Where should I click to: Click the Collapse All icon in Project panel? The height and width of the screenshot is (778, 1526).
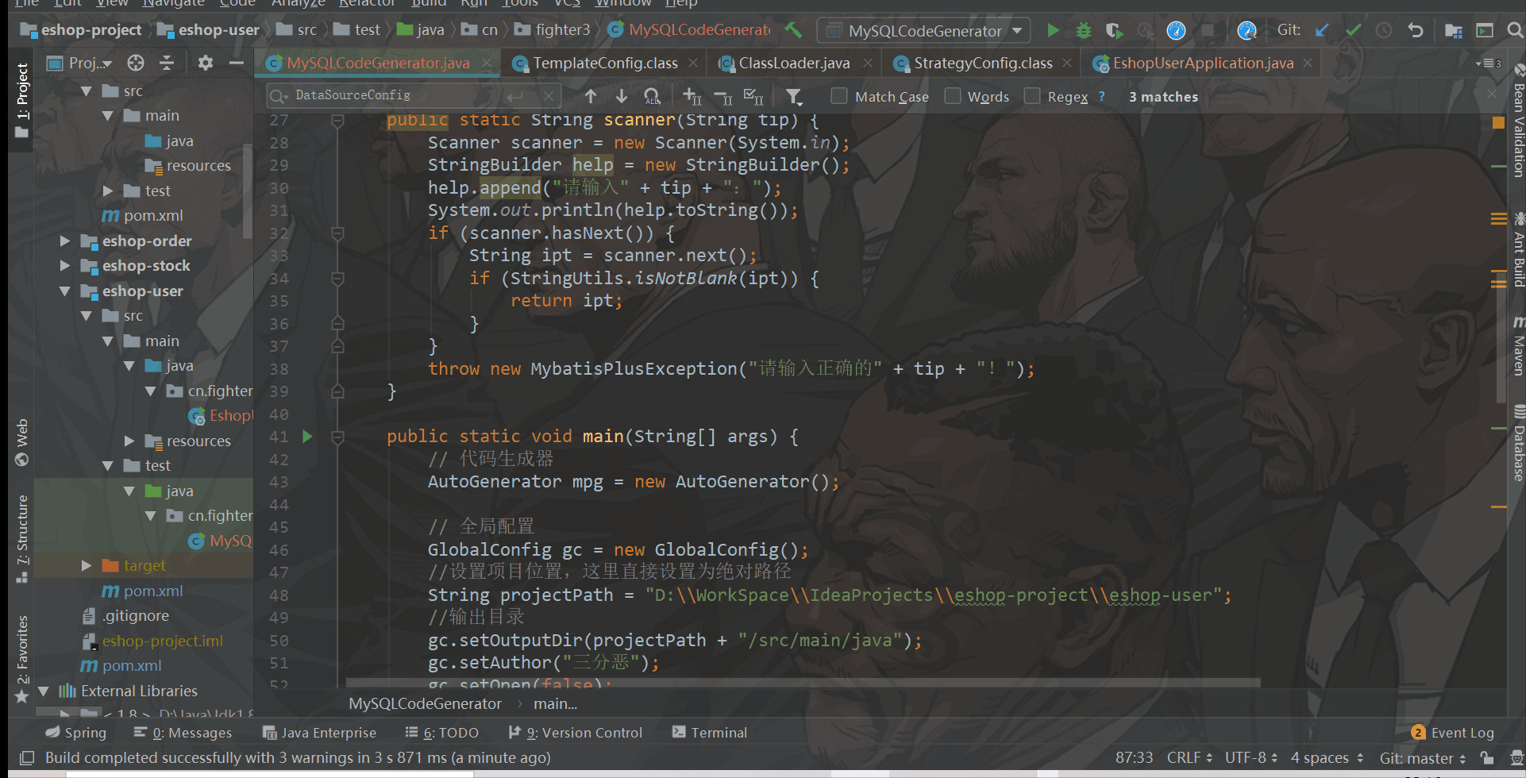click(167, 63)
